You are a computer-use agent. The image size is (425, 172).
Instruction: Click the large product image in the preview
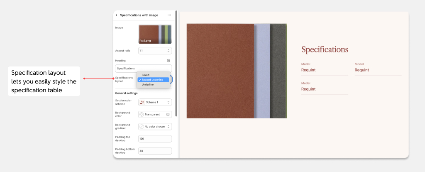click(237, 71)
